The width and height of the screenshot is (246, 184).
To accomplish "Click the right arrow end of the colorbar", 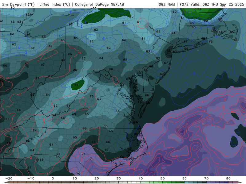I will pyautogui.click(x=239, y=182).
